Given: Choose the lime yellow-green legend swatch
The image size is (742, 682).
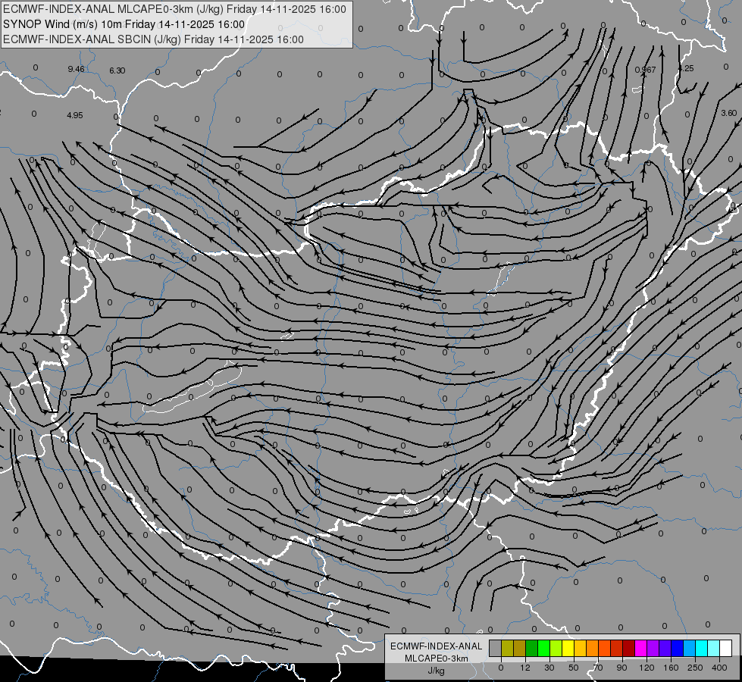Looking at the screenshot, I should 556,649.
